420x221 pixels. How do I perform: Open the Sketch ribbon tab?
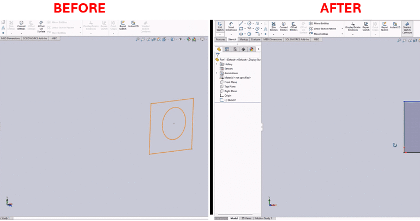232,40
